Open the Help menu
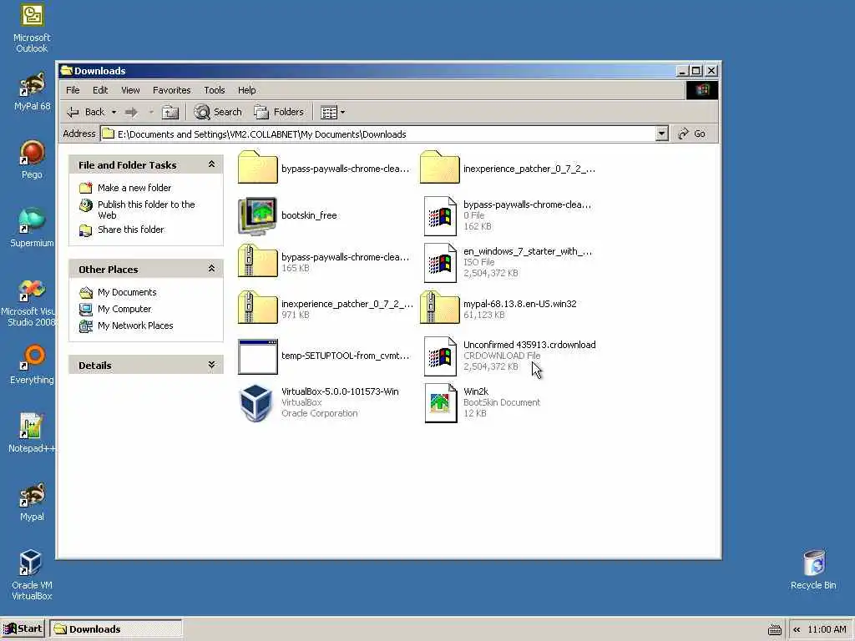855x641 pixels. [246, 90]
